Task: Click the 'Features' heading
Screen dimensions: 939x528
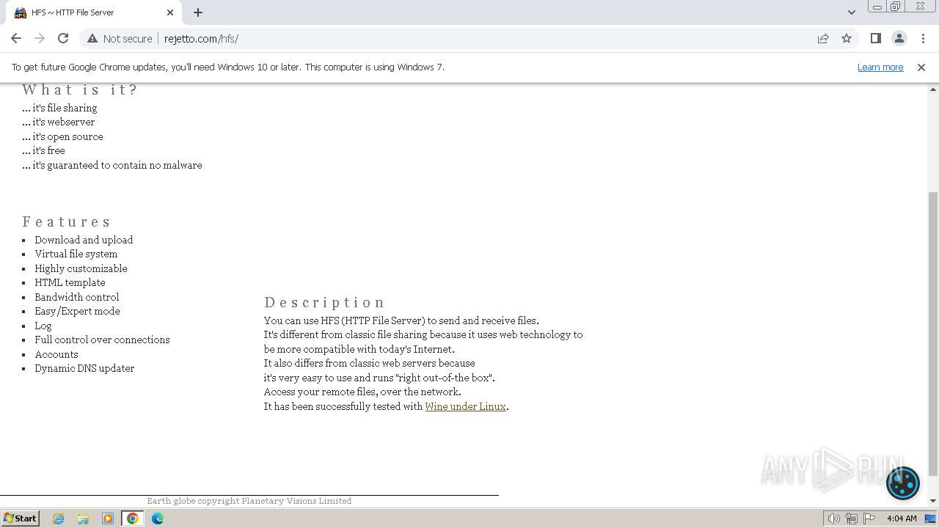Action: coord(66,221)
